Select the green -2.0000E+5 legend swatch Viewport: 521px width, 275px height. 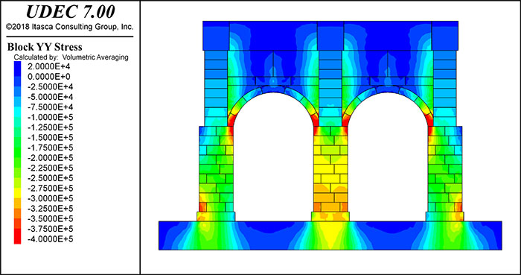(17, 158)
